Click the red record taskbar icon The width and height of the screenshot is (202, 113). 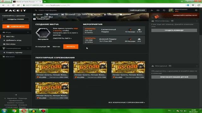point(44,111)
